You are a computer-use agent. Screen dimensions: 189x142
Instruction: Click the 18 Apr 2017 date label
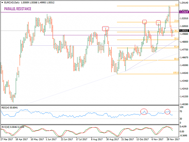click(x=21, y=139)
